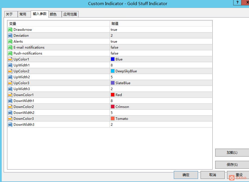The width and height of the screenshot is (249, 182).
Task: Select the DownColor3 variable name
Action: tap(24, 119)
